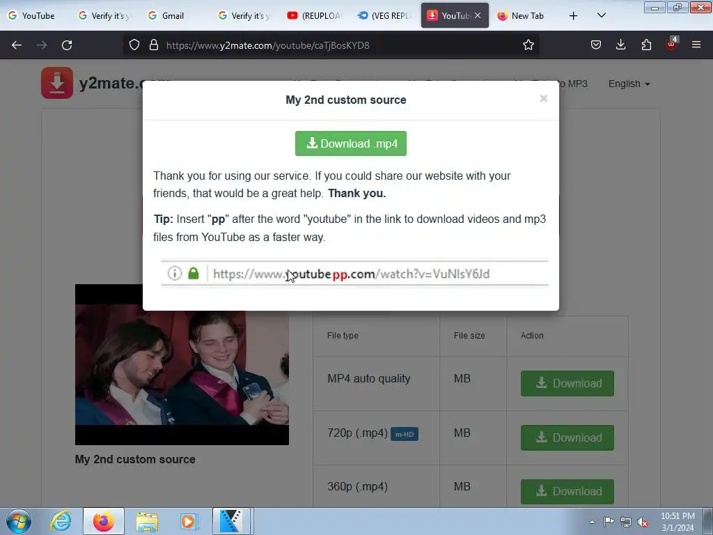Launch Internet Explorer from taskbar
This screenshot has height=535, width=713.
[x=61, y=521]
